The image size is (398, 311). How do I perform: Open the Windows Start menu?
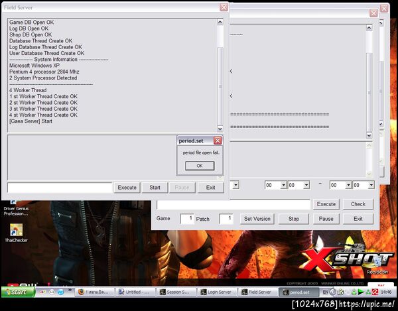[18, 292]
